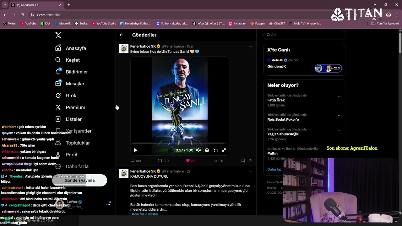
Task: Go back using the Gönderiler arrow
Action: click(x=122, y=35)
